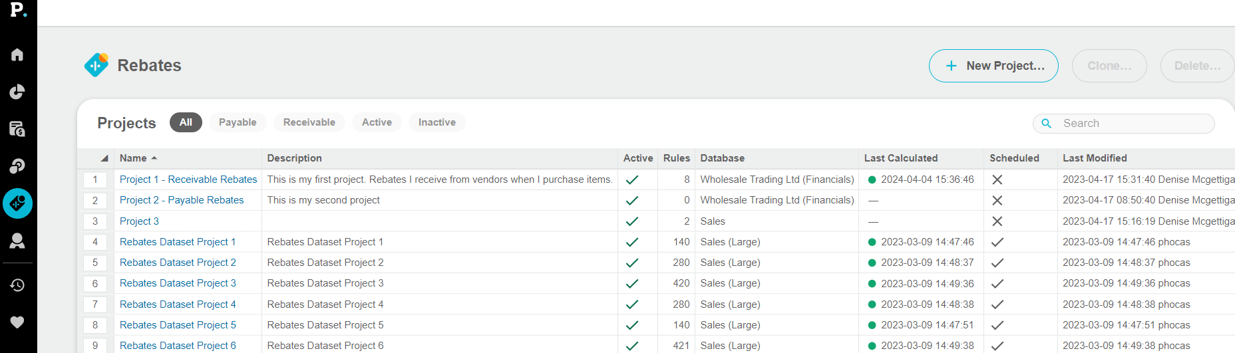Open the Analytics pie chart icon
The image size is (1235, 353).
click(x=17, y=92)
